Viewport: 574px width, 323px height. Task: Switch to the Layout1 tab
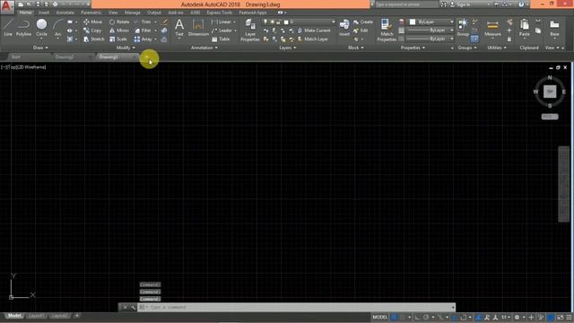(36, 316)
